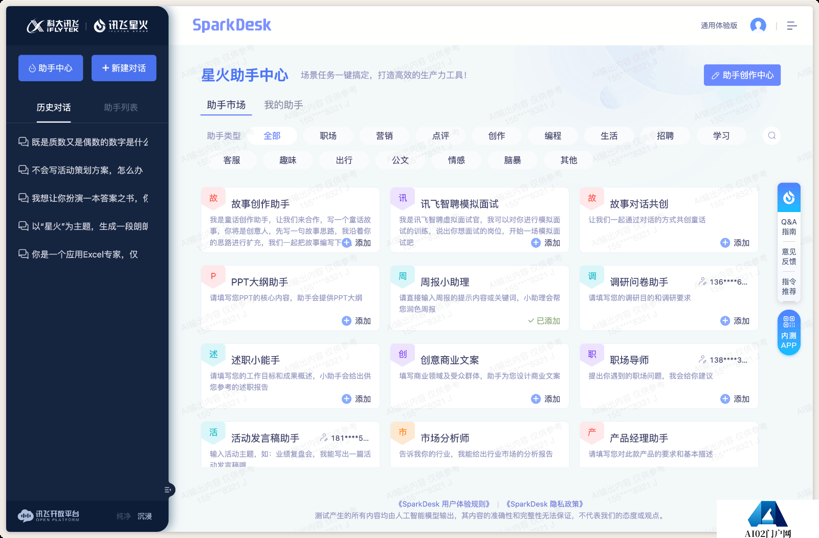Filter assistants by 客服 type
This screenshot has width=819, height=538.
(232, 160)
